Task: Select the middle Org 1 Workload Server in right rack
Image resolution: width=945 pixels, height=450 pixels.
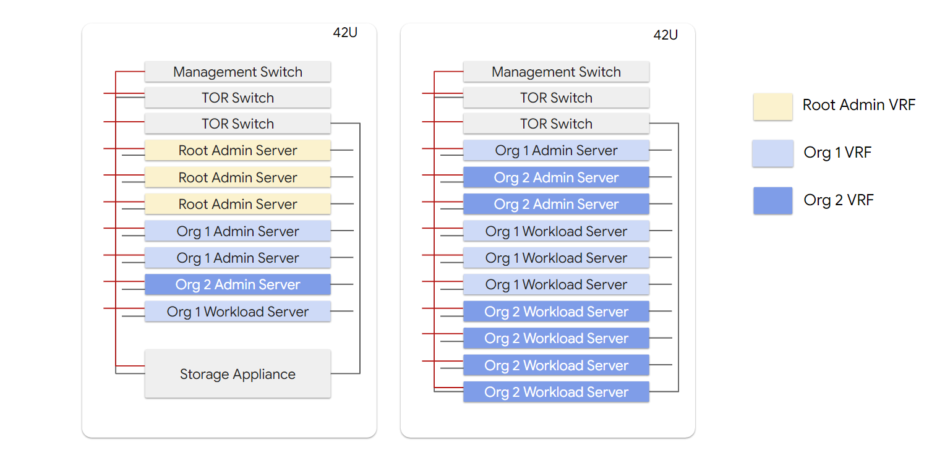Action: 555,258
